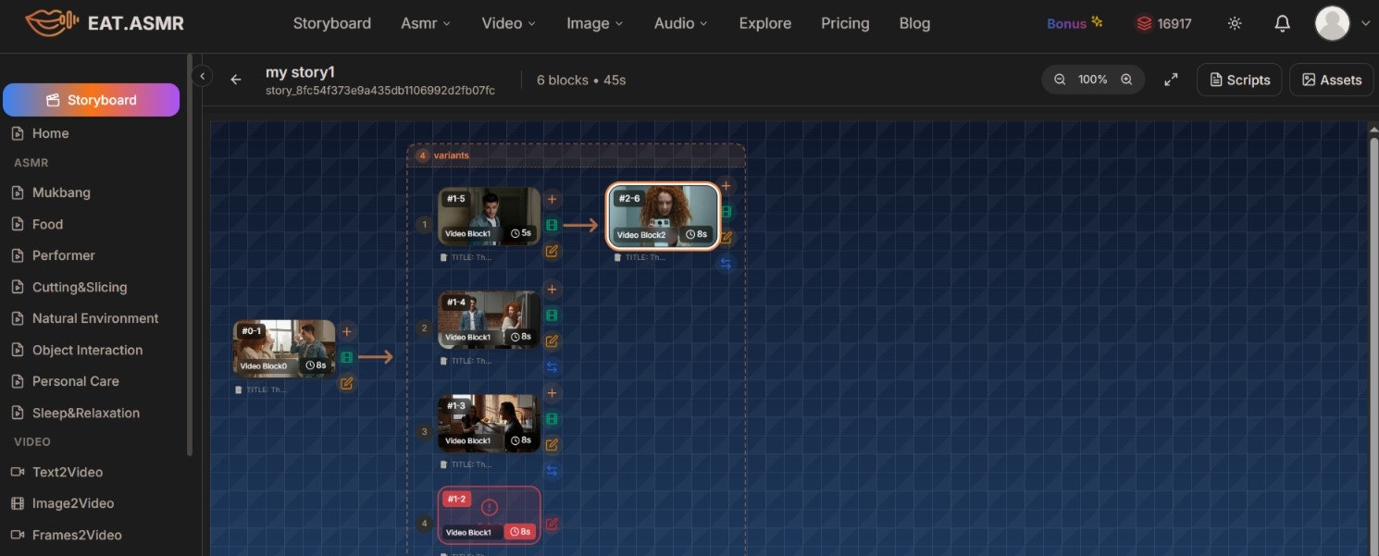Screen dimensions: 1379x556
Task: Edit block #1-5 with its pencil icon
Action: (552, 251)
